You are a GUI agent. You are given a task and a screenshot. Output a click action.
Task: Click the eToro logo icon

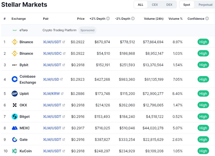15,30
